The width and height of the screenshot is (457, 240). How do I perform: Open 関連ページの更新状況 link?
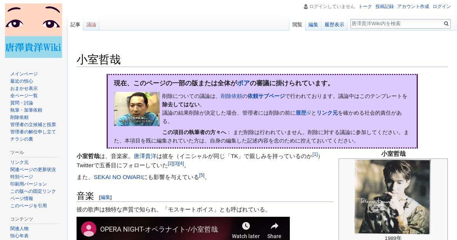tap(33, 170)
